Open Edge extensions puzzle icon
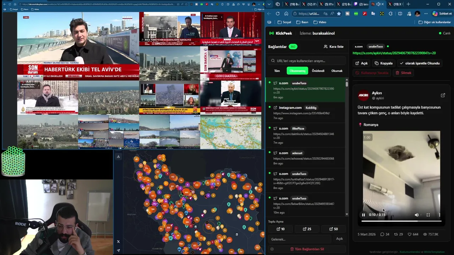The height and width of the screenshot is (255, 454). point(391,13)
